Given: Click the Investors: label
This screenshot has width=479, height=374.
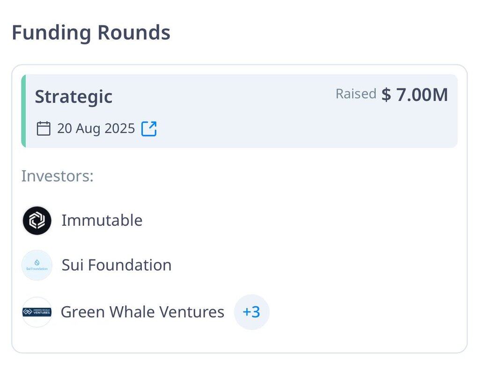Looking at the screenshot, I should pyautogui.click(x=58, y=176).
